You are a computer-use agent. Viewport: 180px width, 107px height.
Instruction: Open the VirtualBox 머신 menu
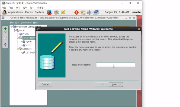[11, 8]
